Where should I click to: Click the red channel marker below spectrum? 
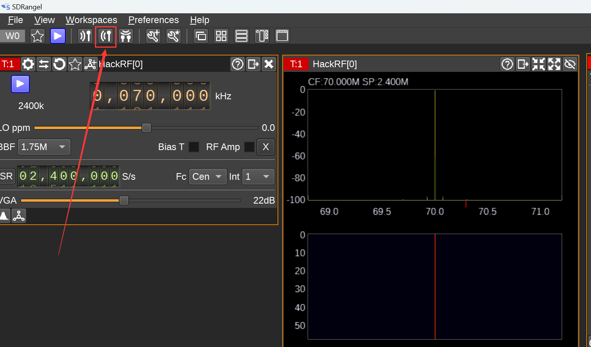[x=466, y=204]
